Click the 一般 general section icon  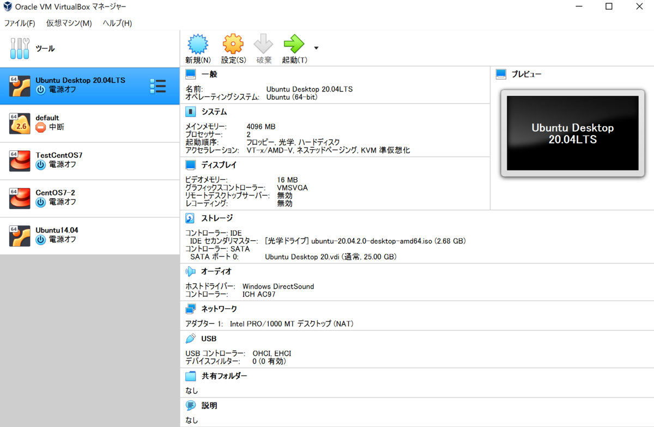(190, 74)
